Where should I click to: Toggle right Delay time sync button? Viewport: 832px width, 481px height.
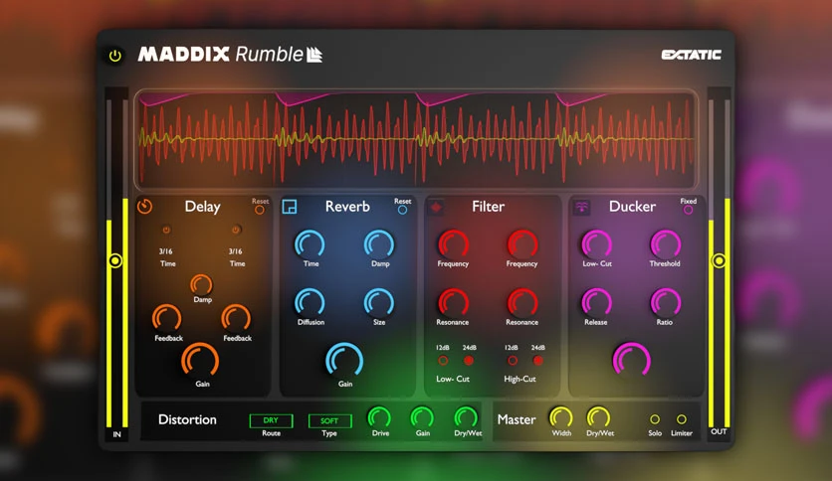pos(236,230)
